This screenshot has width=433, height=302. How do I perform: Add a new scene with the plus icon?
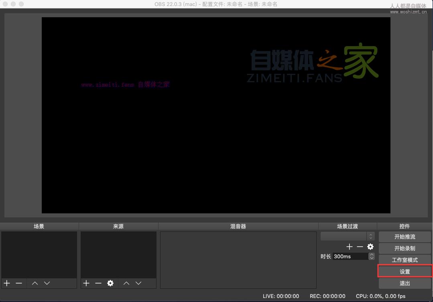tap(7, 283)
